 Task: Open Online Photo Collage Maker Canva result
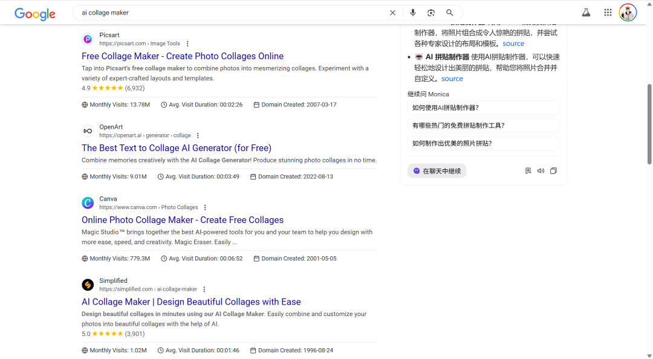[183, 220]
